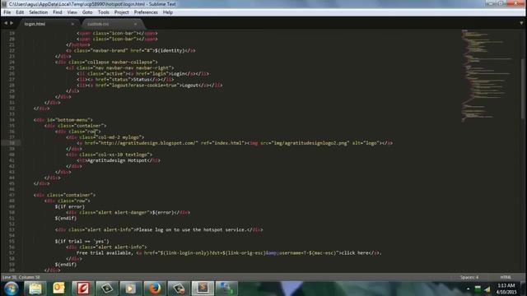The image size is (527, 296).
Task: Go to next tab with right arrow
Action: [x=12, y=23]
